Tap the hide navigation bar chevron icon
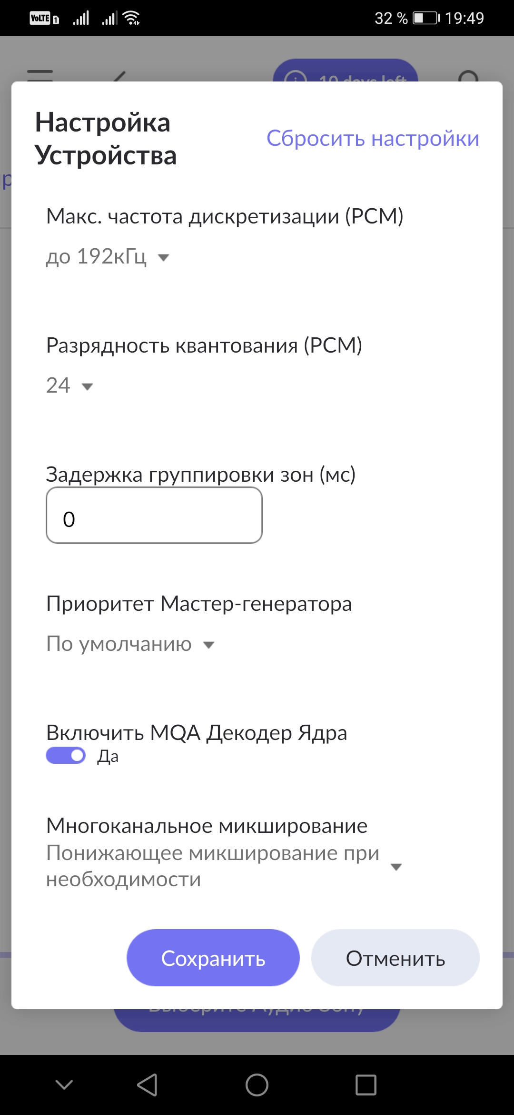 click(x=64, y=1085)
